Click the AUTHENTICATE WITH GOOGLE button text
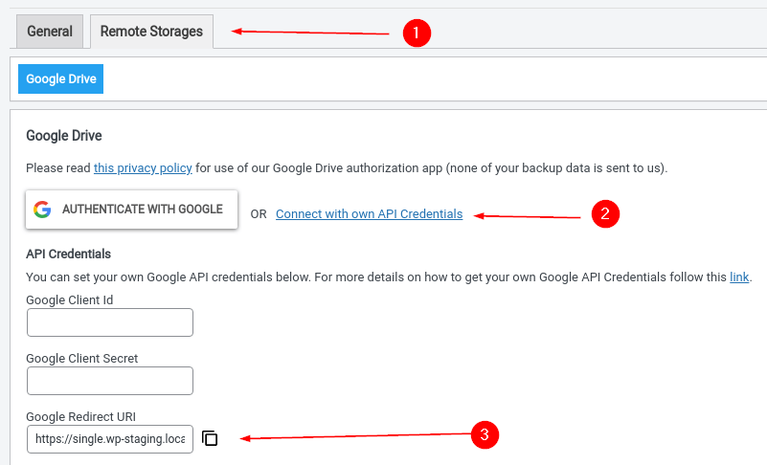This screenshot has height=465, width=767. coord(143,210)
